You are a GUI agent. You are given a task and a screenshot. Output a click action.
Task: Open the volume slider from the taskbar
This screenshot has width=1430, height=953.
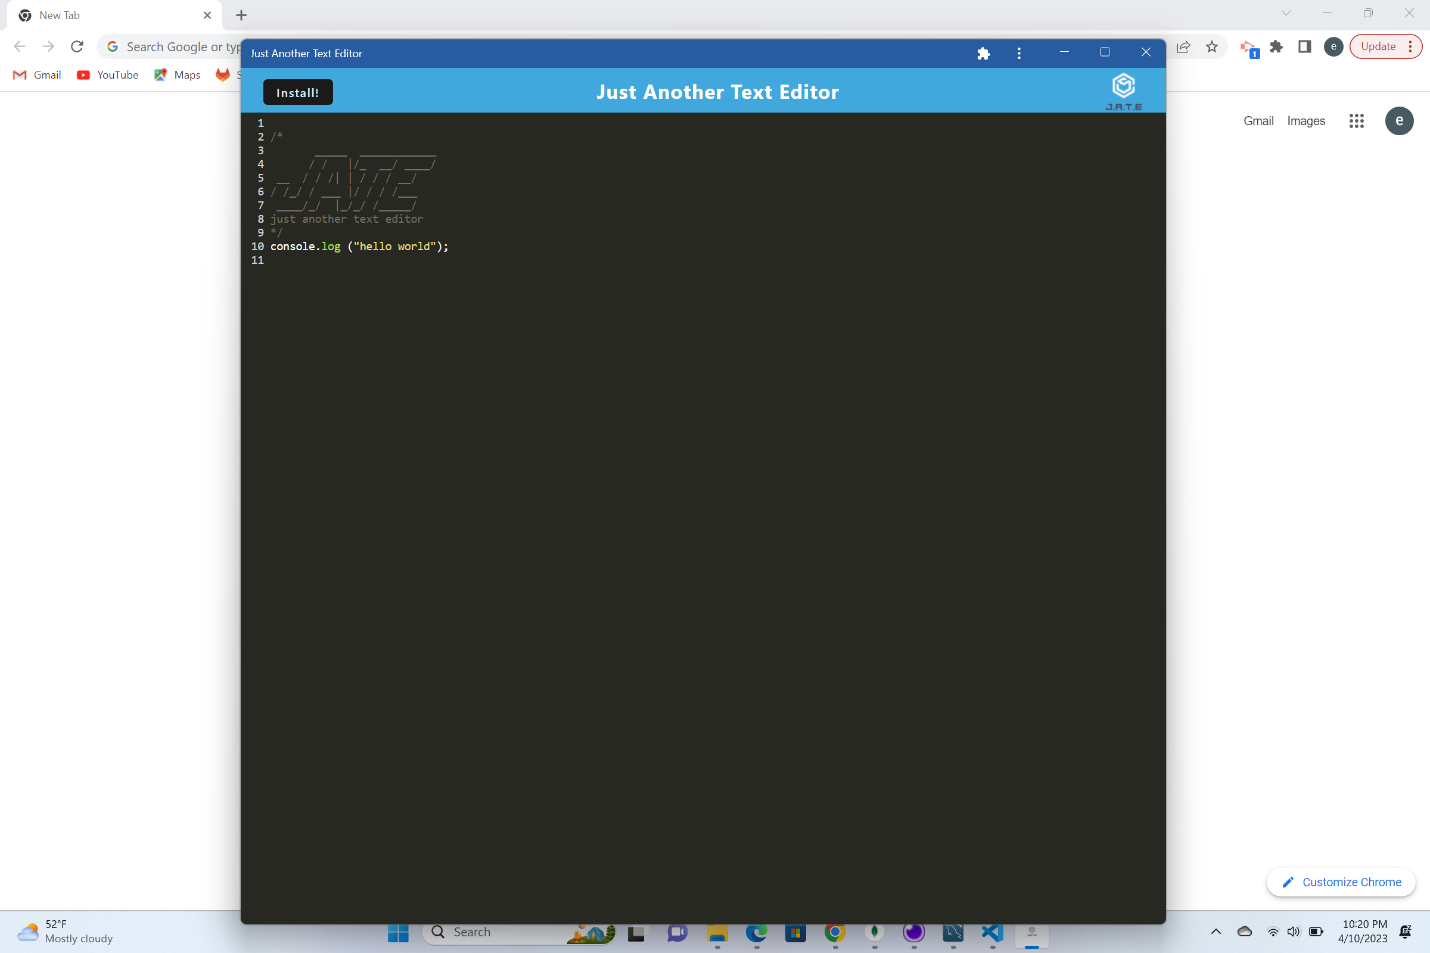pyautogui.click(x=1293, y=932)
